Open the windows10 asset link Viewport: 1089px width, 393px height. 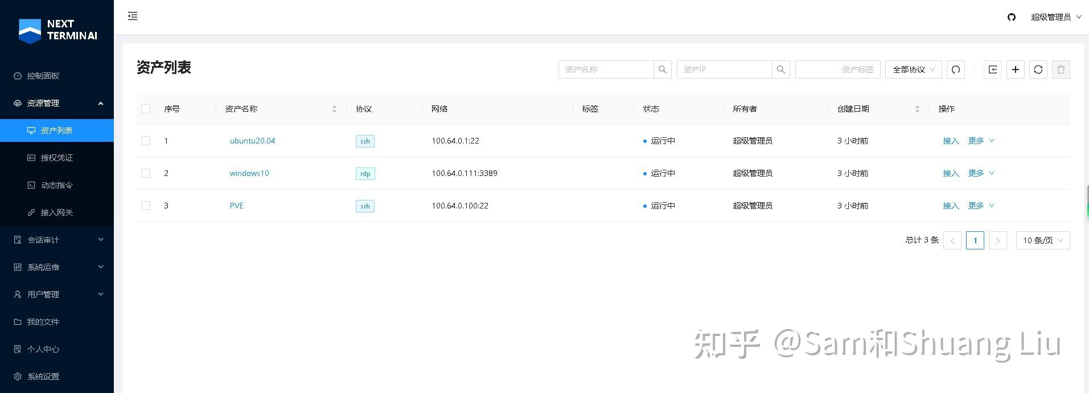pyautogui.click(x=249, y=173)
